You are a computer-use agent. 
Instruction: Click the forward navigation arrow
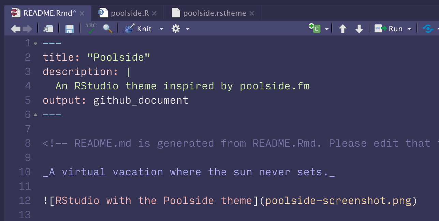(x=27, y=29)
